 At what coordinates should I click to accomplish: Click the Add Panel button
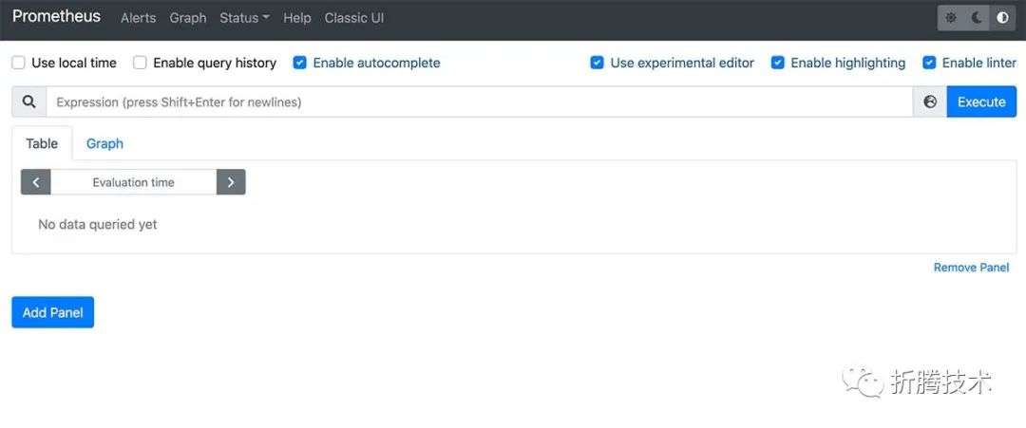click(x=53, y=312)
